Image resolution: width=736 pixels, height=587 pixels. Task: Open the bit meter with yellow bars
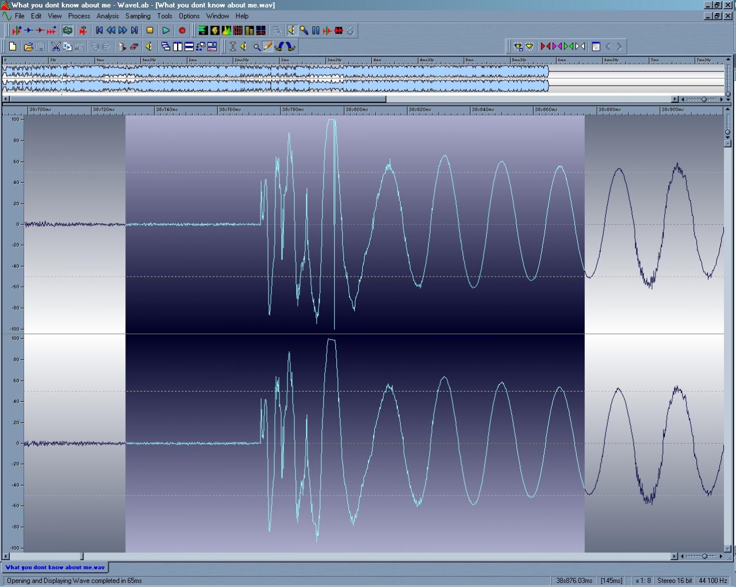point(249,30)
